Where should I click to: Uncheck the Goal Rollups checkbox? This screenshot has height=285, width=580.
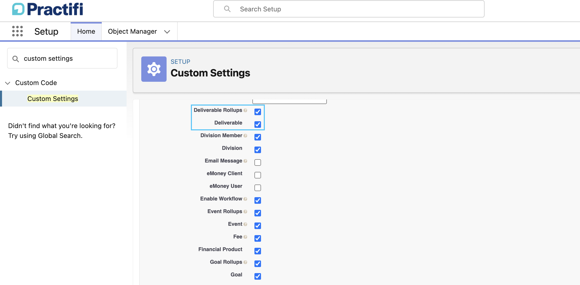258,263
